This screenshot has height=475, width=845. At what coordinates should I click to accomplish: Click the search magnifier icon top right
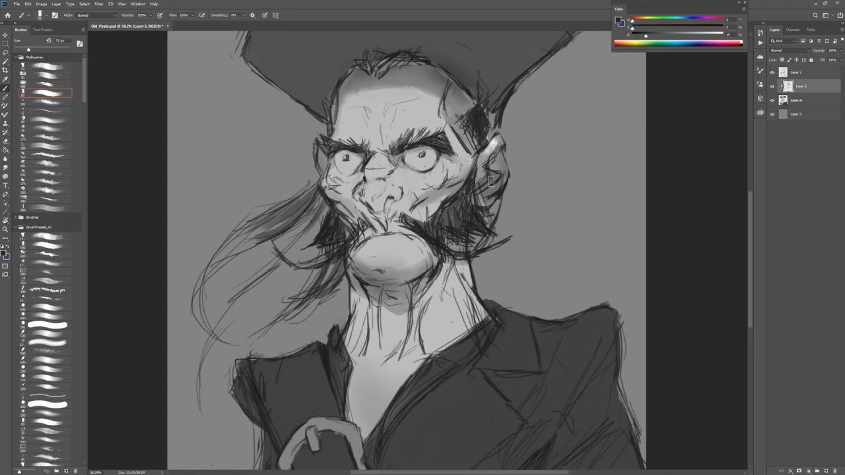click(x=815, y=15)
